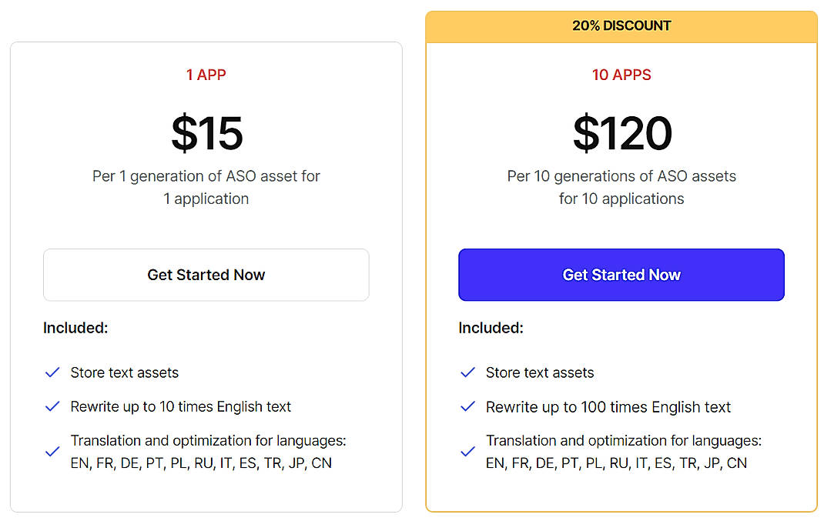Click the checkmark next to Rewrite up to 100 times
Viewport: 824px width, 521px height.
[x=467, y=406]
